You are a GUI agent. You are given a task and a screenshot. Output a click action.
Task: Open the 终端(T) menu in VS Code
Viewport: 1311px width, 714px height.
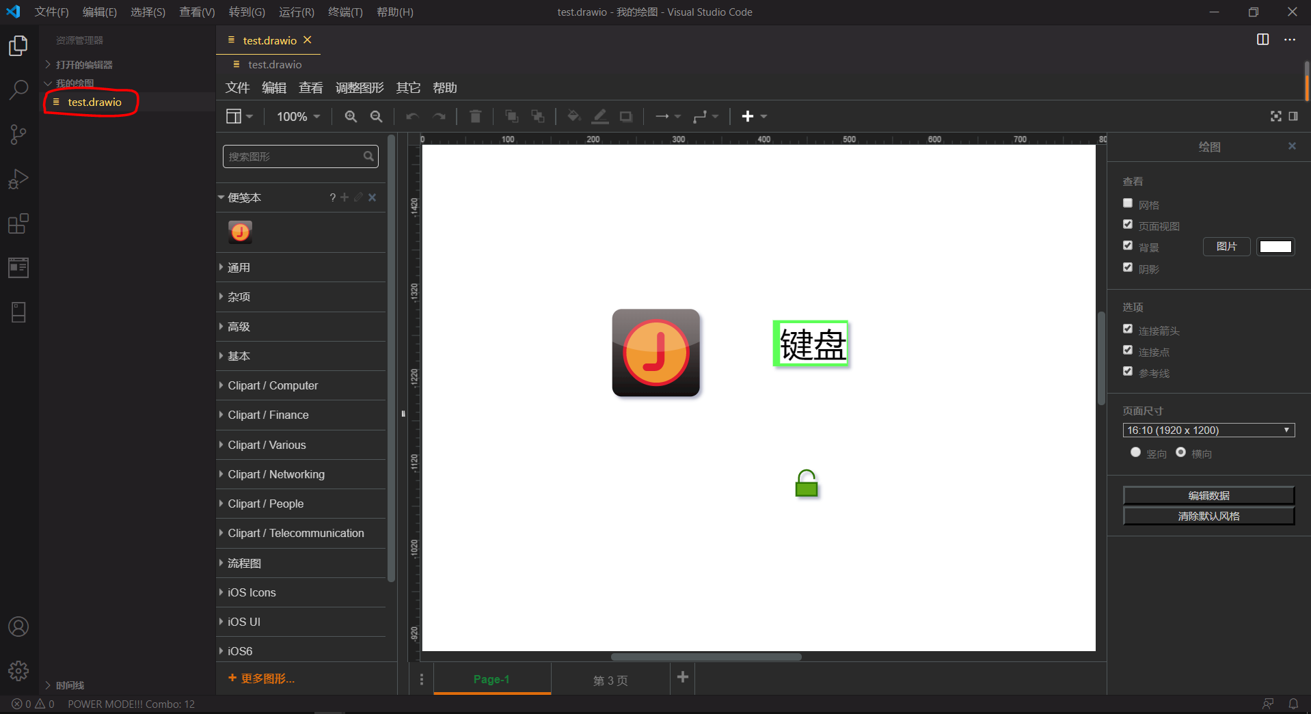345,12
